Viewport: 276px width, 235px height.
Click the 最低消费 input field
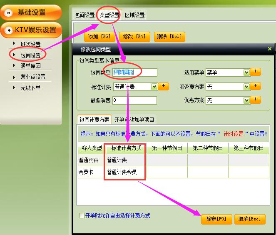(134, 100)
